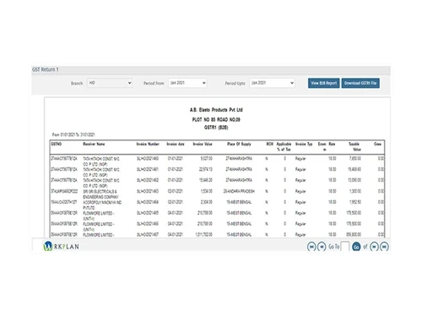
Task: Go to the next report page
Action: (374, 247)
